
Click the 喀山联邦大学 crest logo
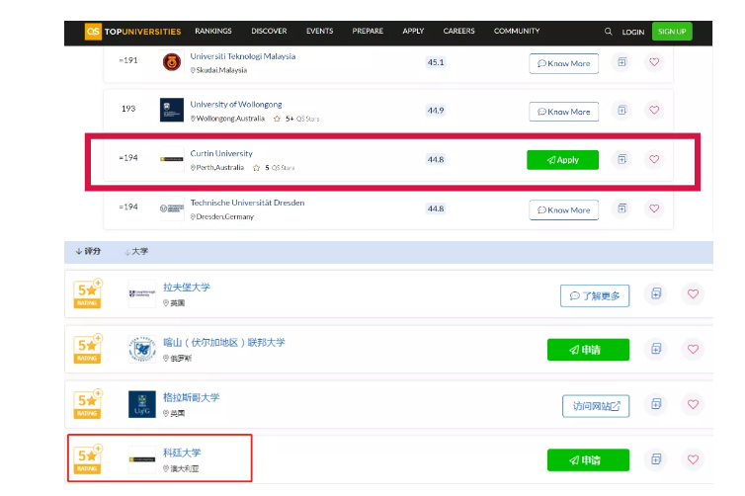point(142,349)
